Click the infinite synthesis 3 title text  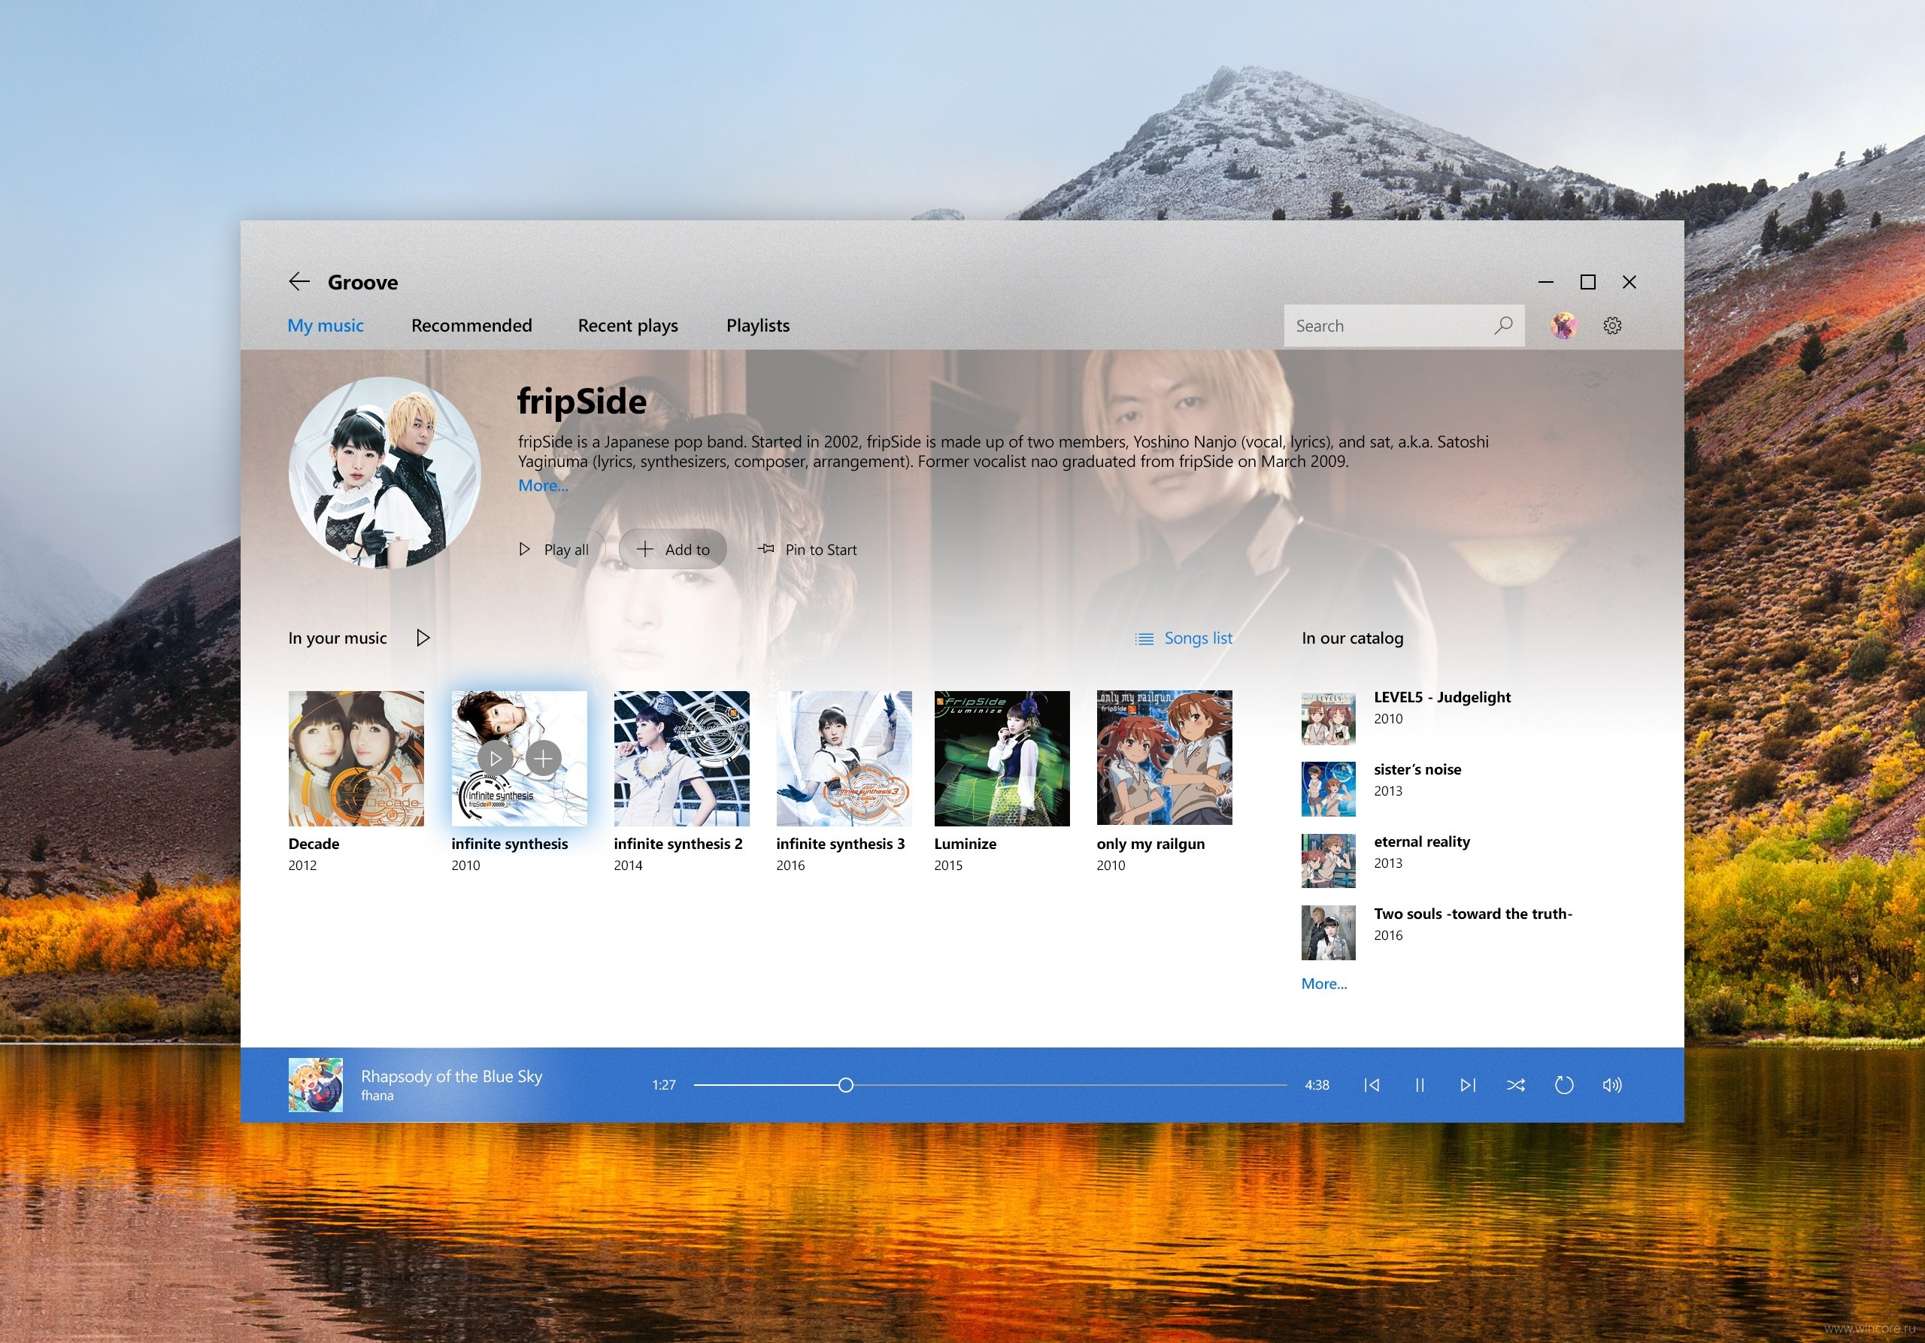click(x=840, y=844)
